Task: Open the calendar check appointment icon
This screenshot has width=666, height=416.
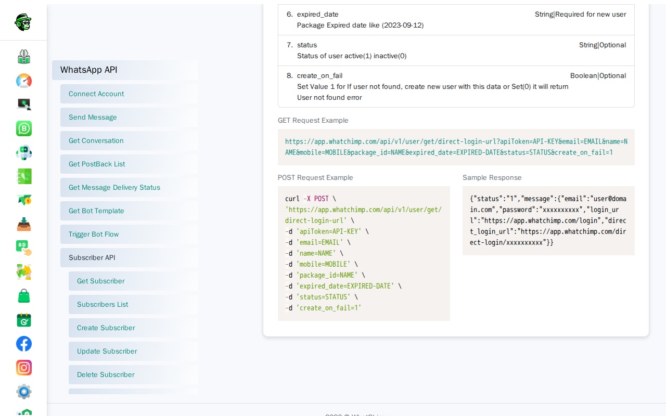Action: (x=23, y=320)
